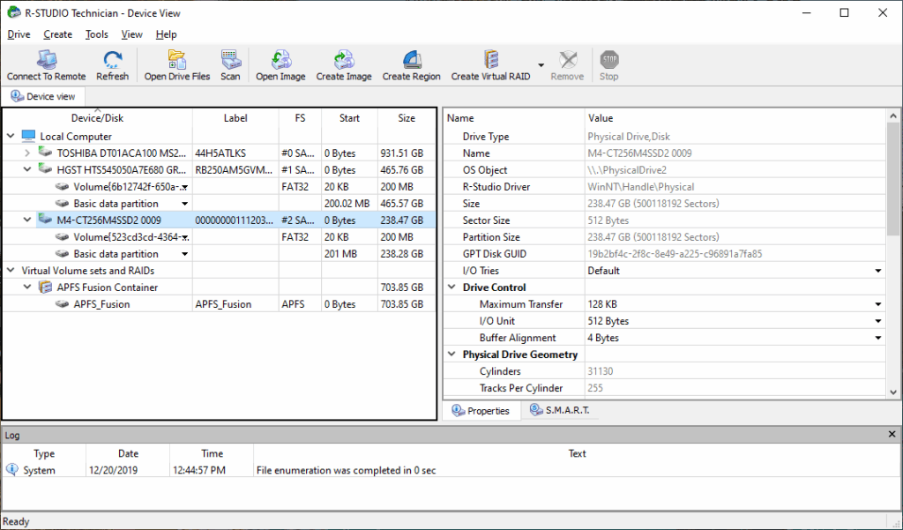Open the Drive menu
Screen dimensions: 903x530
(x=19, y=34)
